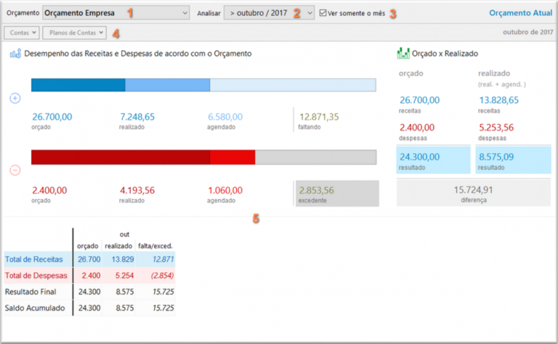
Task: Click the dark red despesas progress bar
Action: click(x=120, y=157)
